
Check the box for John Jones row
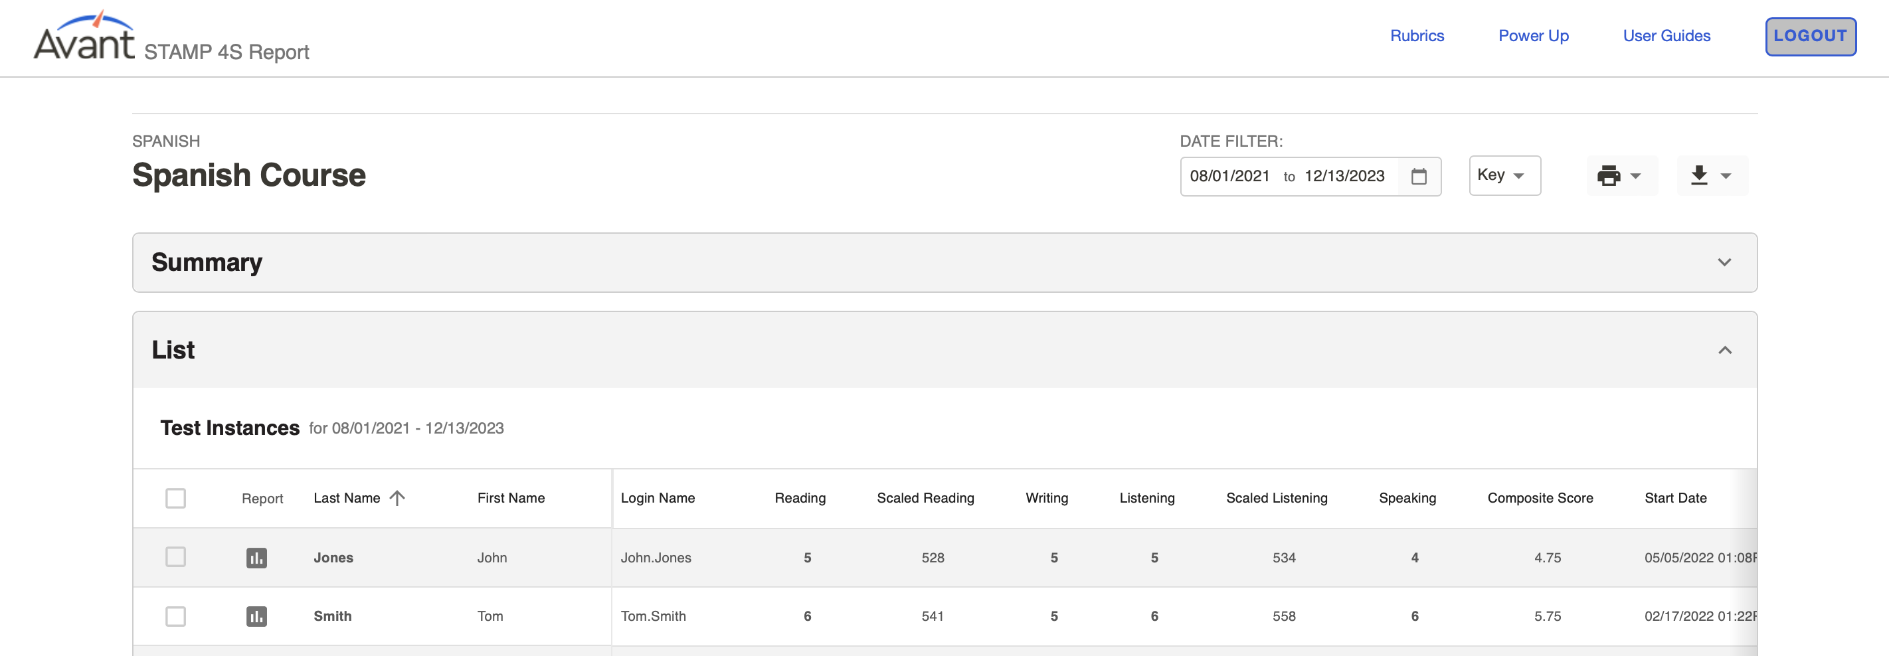[175, 557]
